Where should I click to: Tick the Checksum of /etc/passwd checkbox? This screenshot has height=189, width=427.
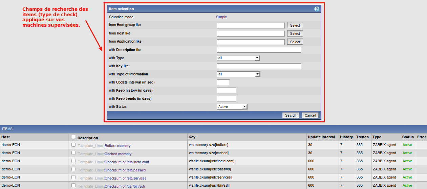pyautogui.click(x=73, y=169)
